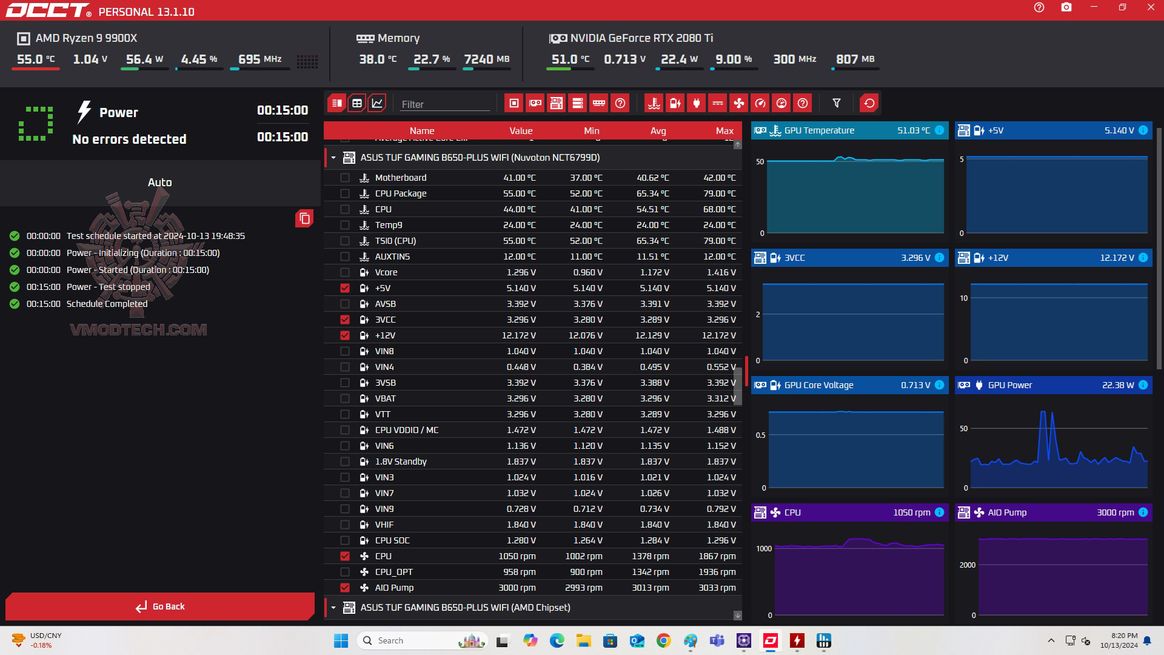
Task: Uncheck the +5V sensor checkbox
Action: click(345, 288)
